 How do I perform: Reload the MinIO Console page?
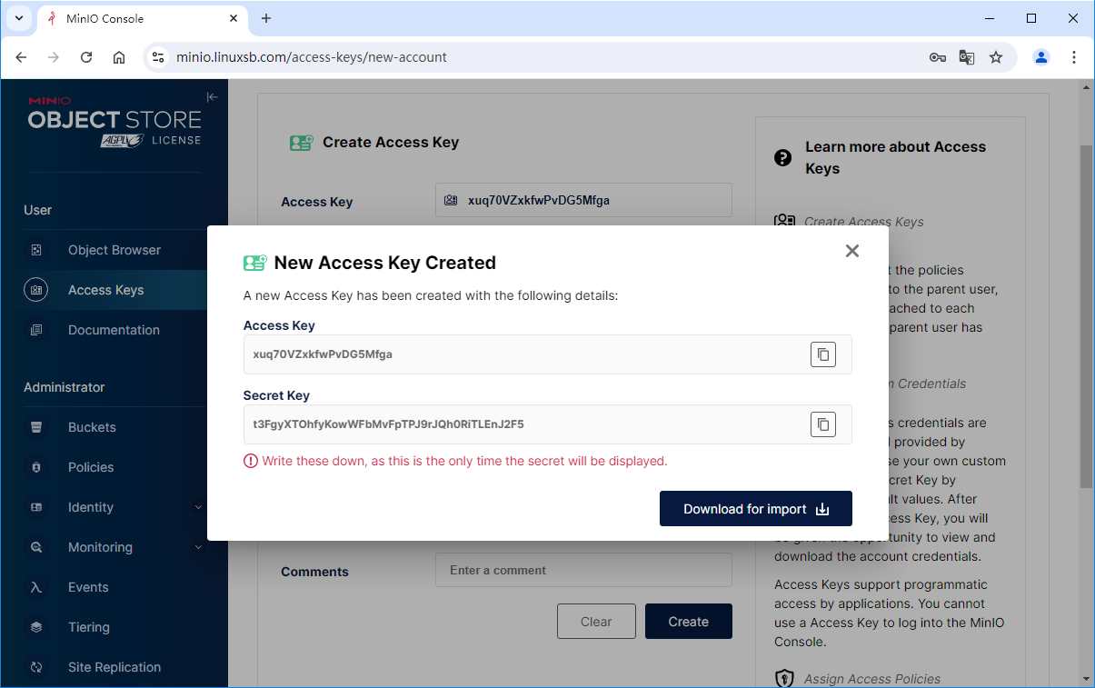(86, 57)
